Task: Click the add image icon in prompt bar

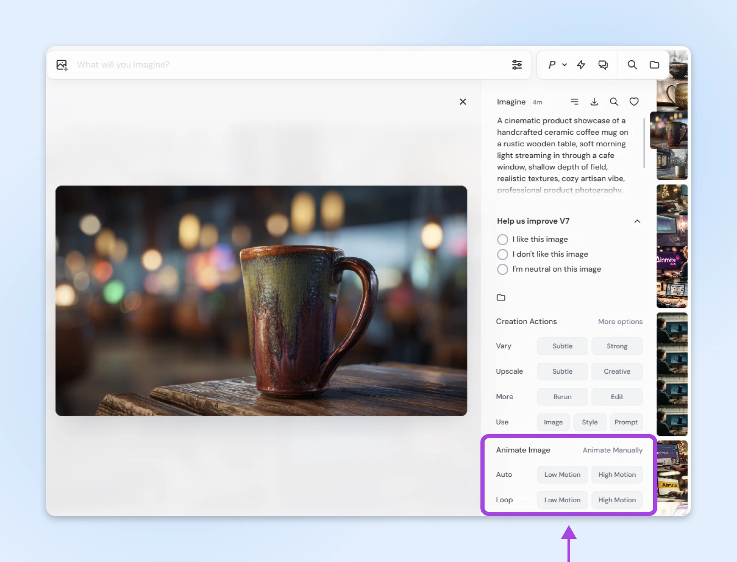Action: [x=62, y=65]
